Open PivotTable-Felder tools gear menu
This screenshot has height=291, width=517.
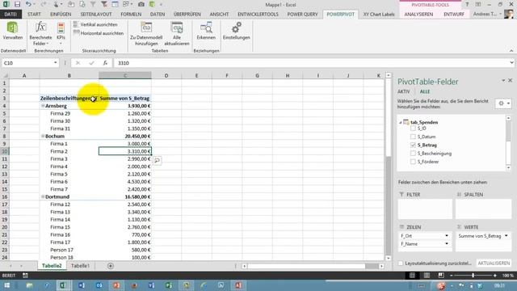(x=503, y=103)
